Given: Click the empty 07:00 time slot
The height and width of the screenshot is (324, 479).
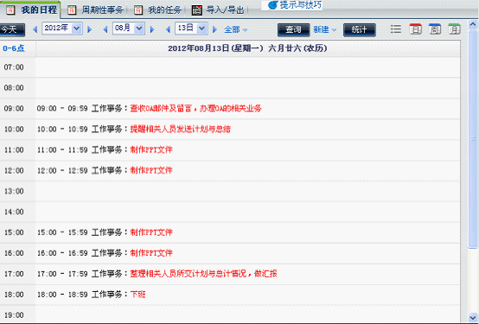Looking at the screenshot, I should pos(248,67).
